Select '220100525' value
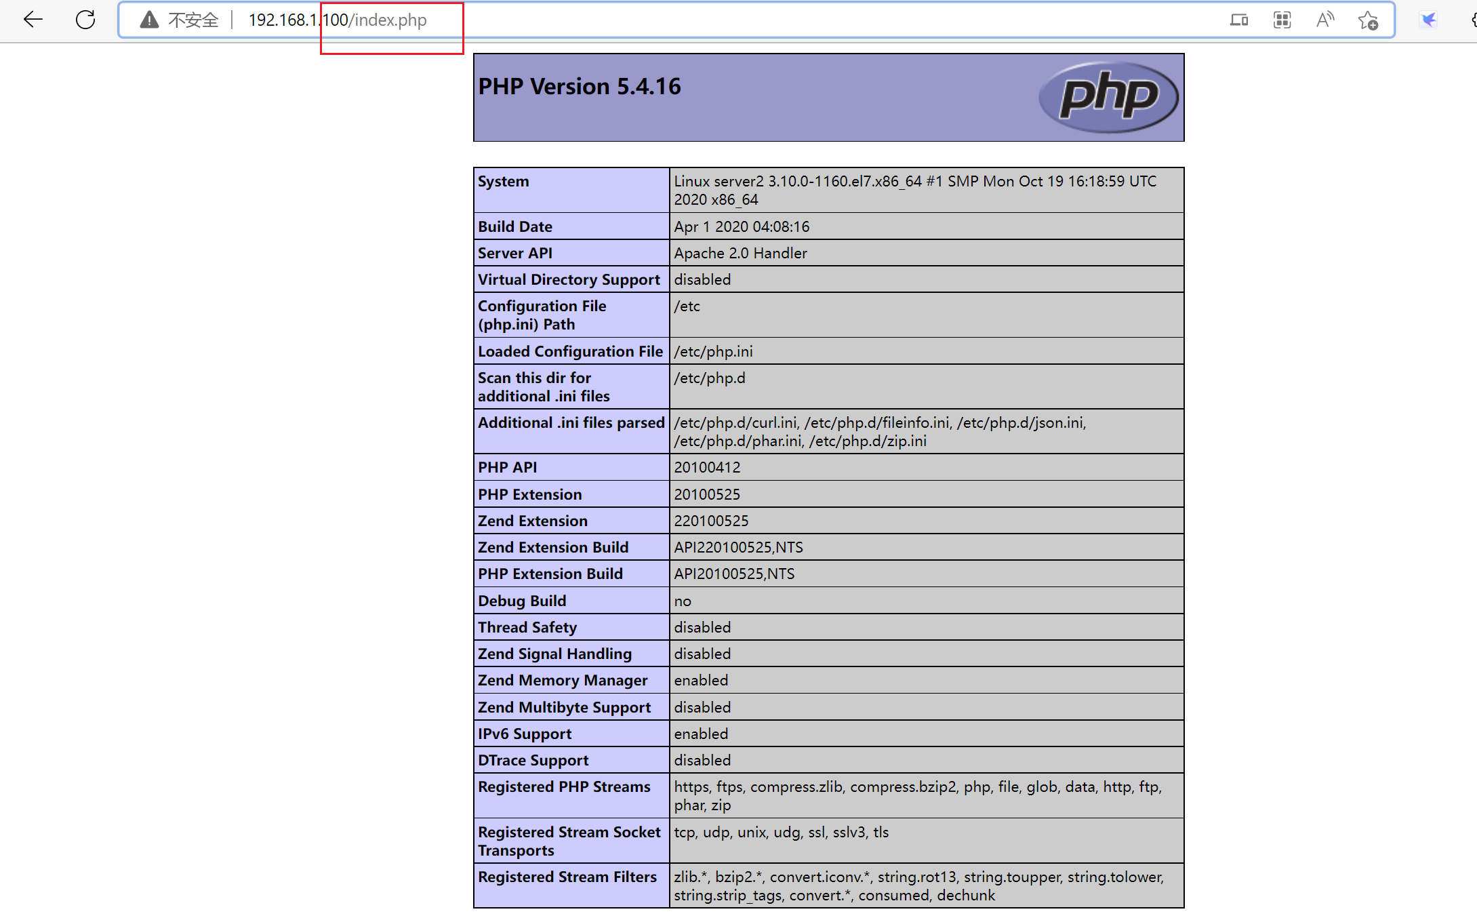 711,521
